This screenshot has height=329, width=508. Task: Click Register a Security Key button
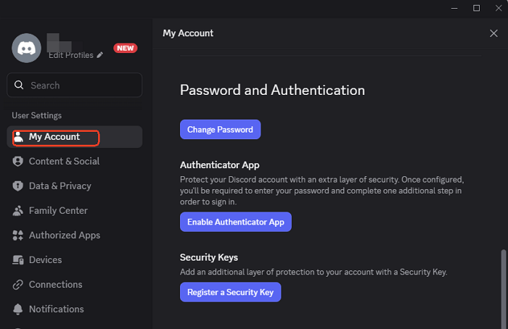[x=230, y=292]
